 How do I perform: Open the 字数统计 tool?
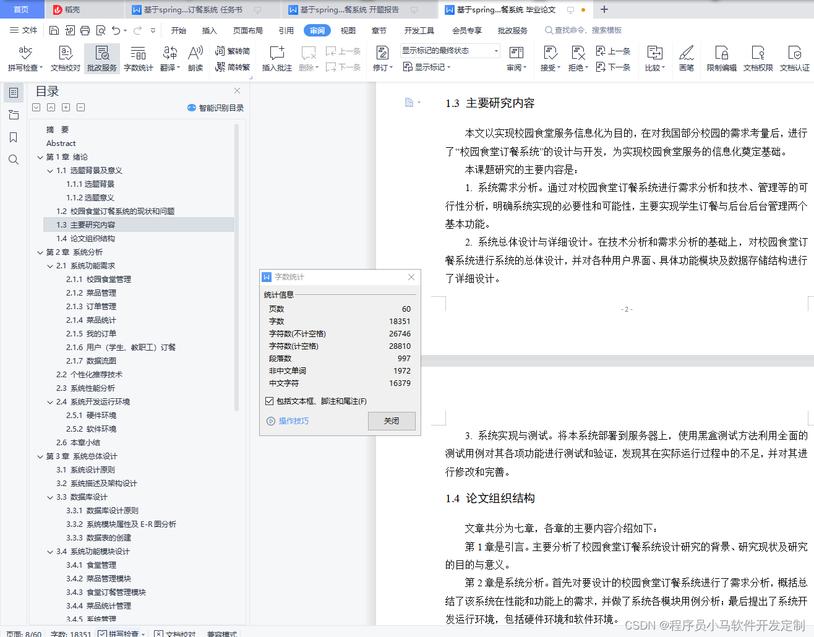click(137, 59)
